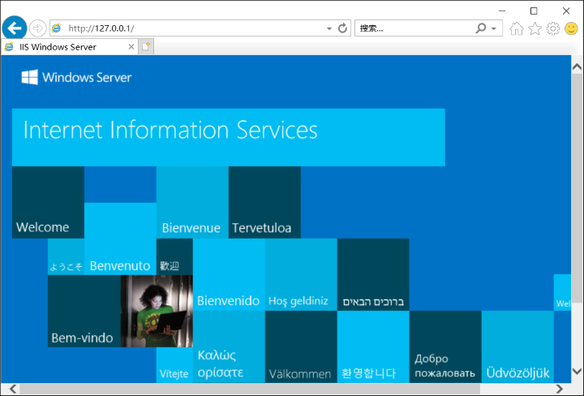Screen dimensions: 584x396
Task: Click the Bem-vindo tile
Action: 84,311
